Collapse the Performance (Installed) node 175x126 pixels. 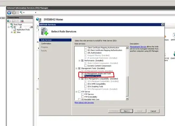79,61
